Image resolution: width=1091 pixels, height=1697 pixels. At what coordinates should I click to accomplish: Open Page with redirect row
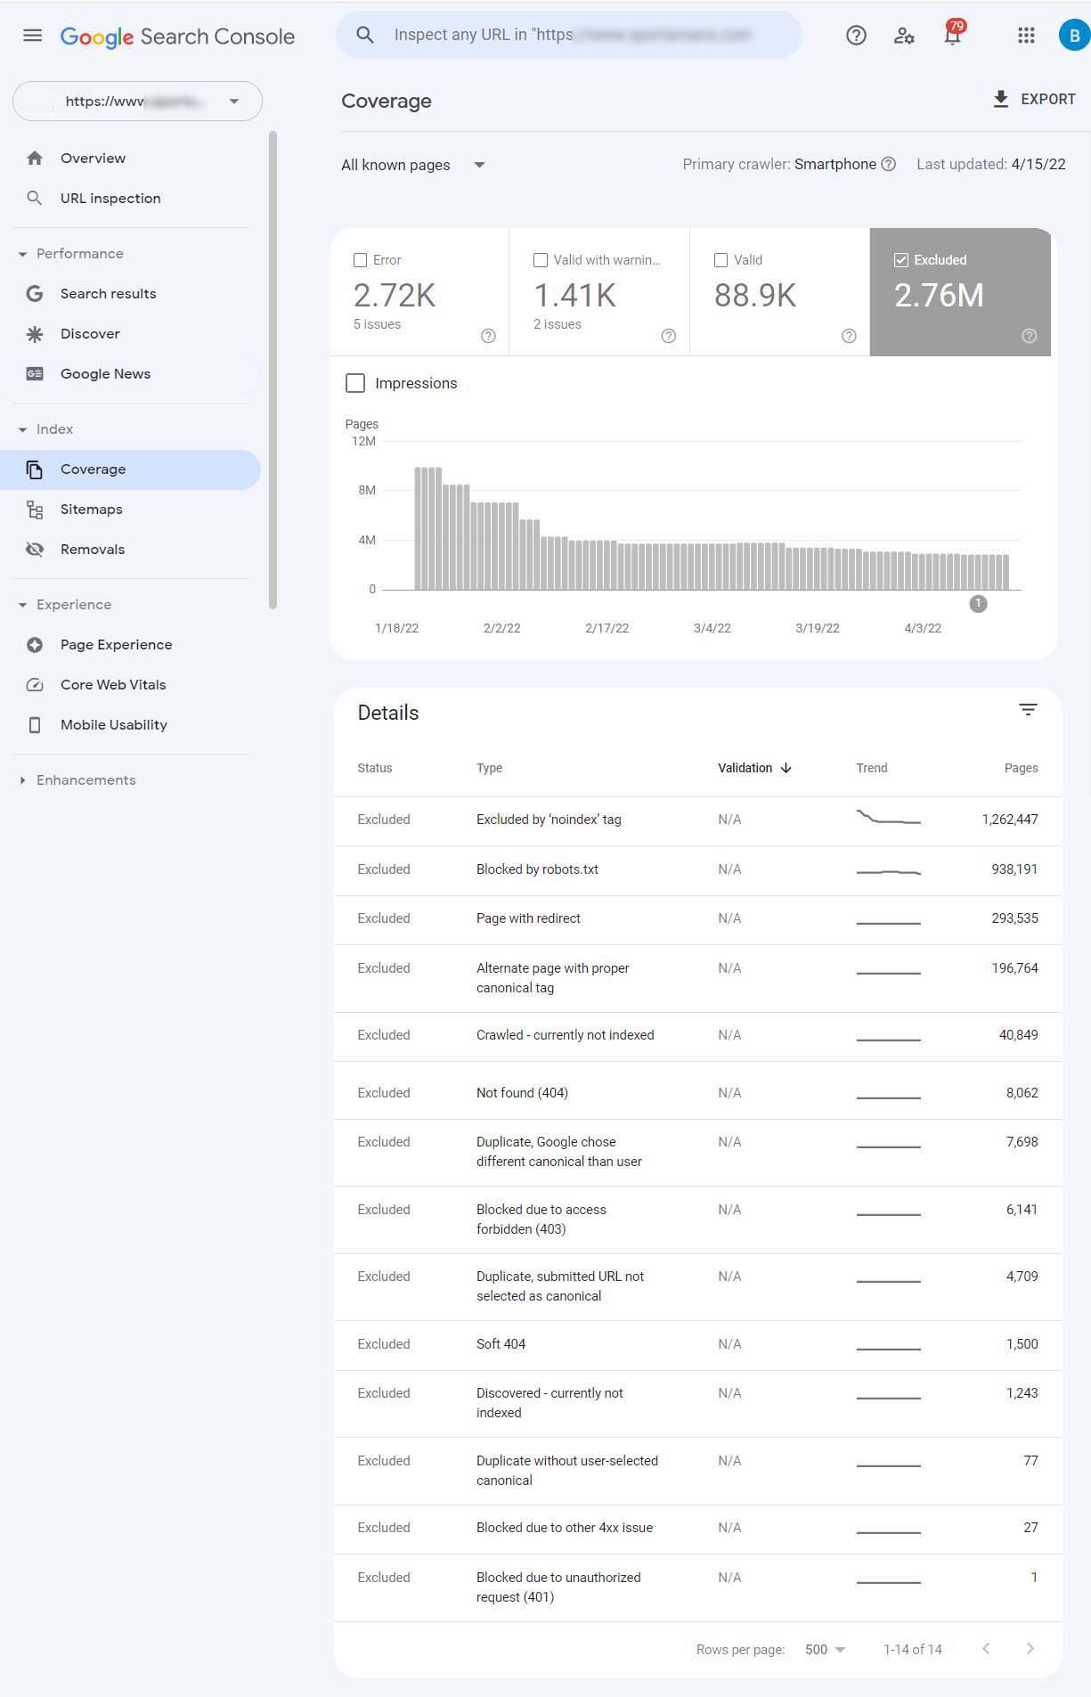[x=697, y=919]
